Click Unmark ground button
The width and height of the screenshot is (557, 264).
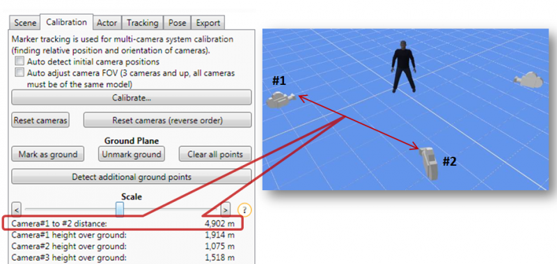coord(132,154)
